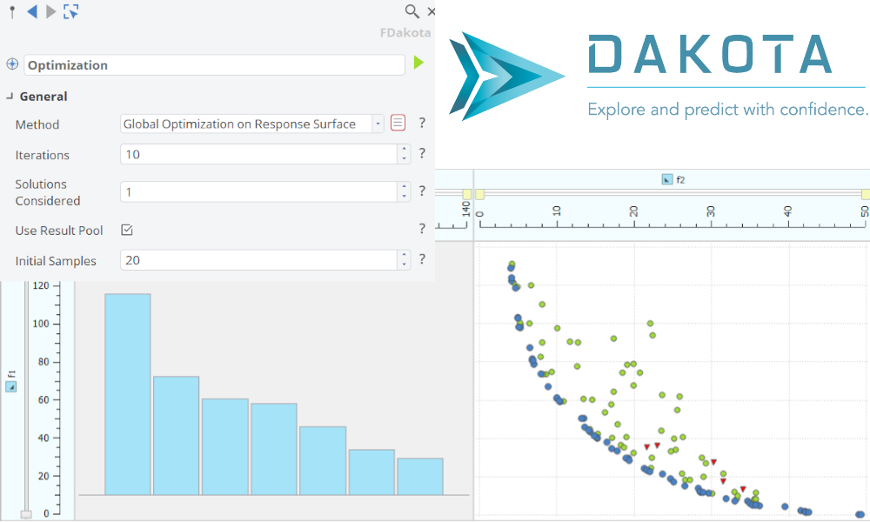Click the Initial Samples input showing 20
Viewport: 870px width, 522px height.
click(252, 260)
